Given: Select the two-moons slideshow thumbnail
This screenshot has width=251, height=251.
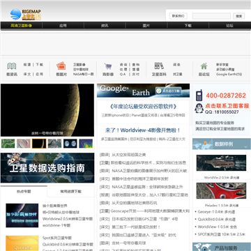Looking at the screenshot, I should click(x=70, y=144).
